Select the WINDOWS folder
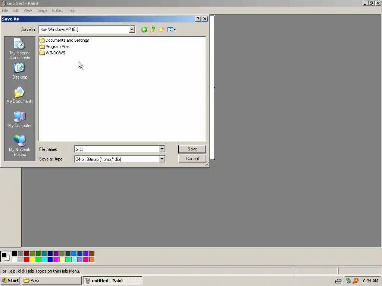Screen dimensions: 382x286 coord(52,53)
